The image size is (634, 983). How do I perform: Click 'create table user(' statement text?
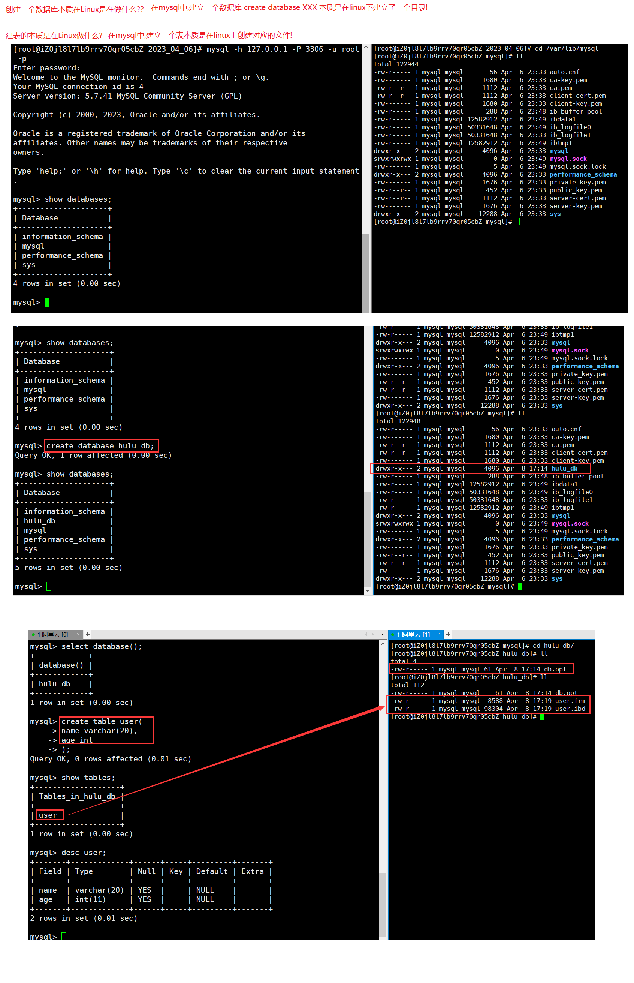[x=102, y=721]
